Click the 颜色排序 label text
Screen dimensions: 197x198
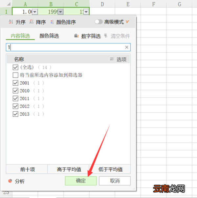coord(66,22)
